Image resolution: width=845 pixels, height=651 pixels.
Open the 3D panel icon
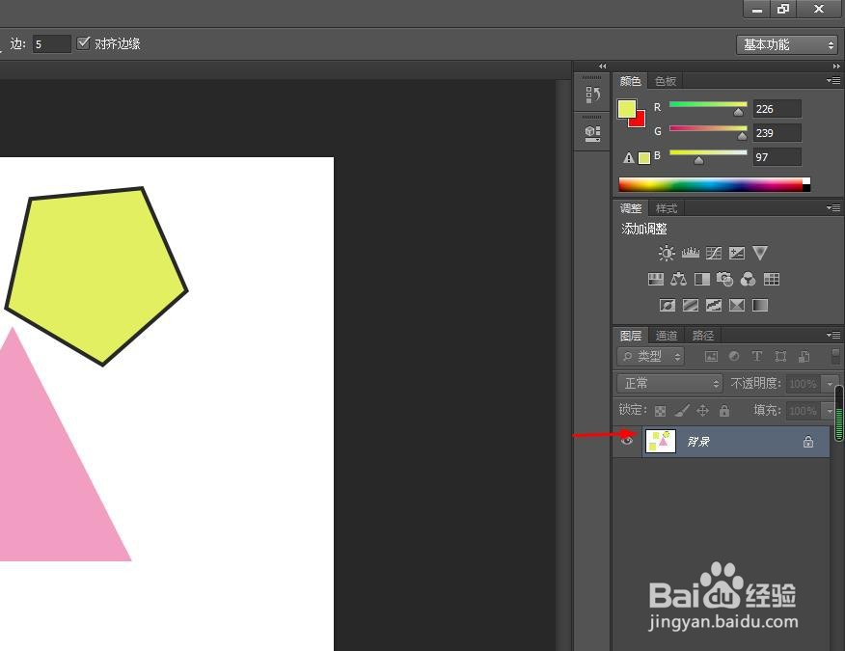[x=593, y=133]
